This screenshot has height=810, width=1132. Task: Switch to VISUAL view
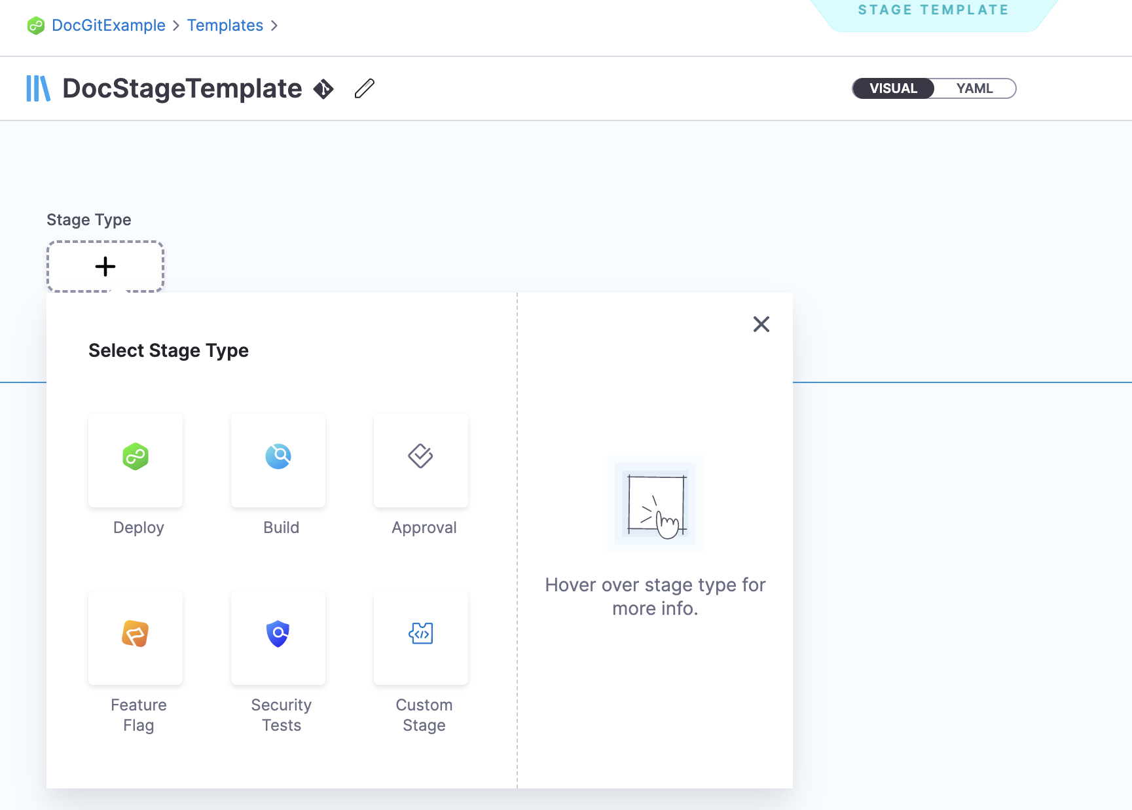point(893,88)
